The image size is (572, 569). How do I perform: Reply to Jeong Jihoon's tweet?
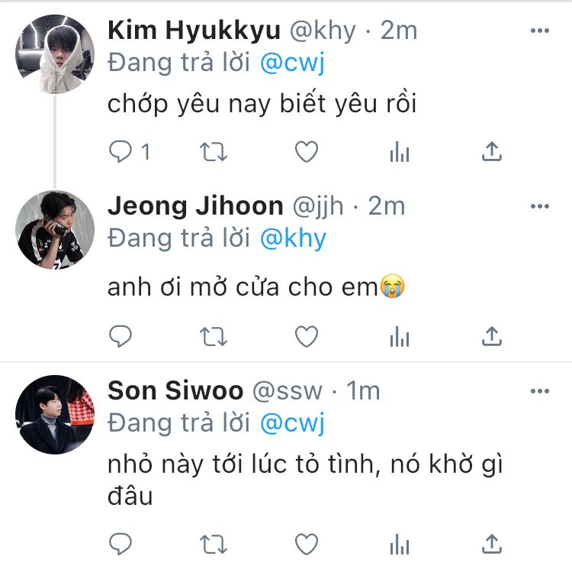click(121, 336)
